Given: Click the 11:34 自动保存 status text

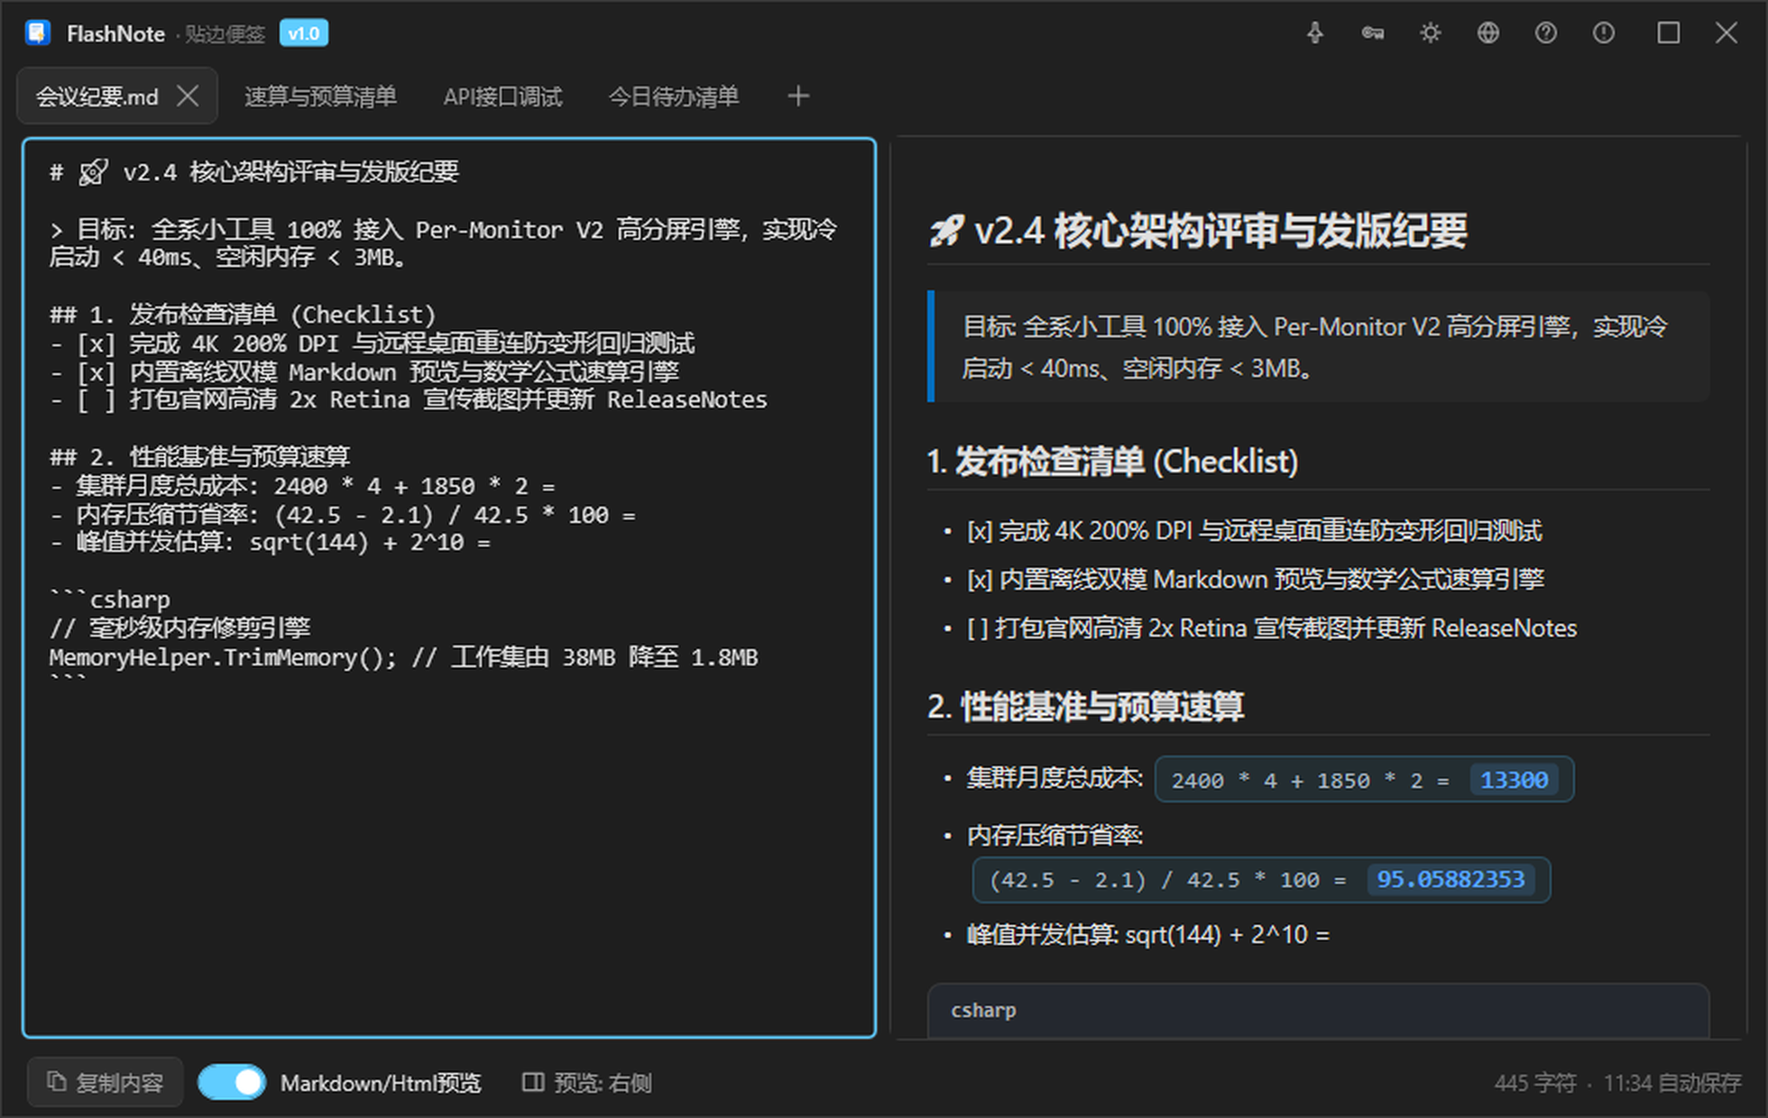Looking at the screenshot, I should (x=1672, y=1083).
